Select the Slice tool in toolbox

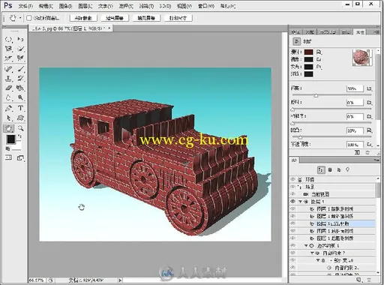tap(9, 58)
